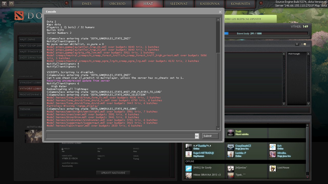Viewport: 328px width, 184px height.
Task: Click the settings gear icon in top bar
Action: pos(12,4)
